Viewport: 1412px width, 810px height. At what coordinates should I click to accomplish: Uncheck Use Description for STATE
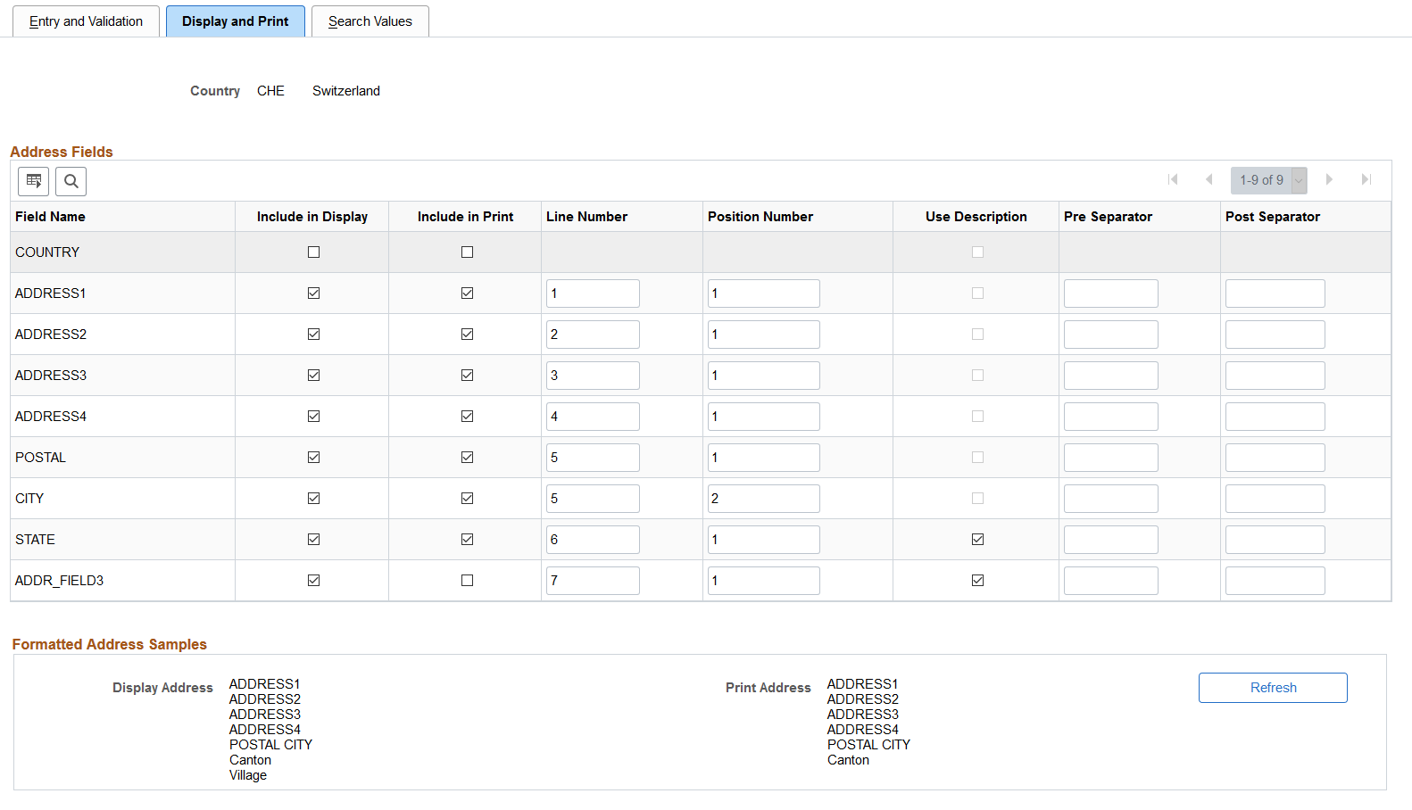click(977, 540)
